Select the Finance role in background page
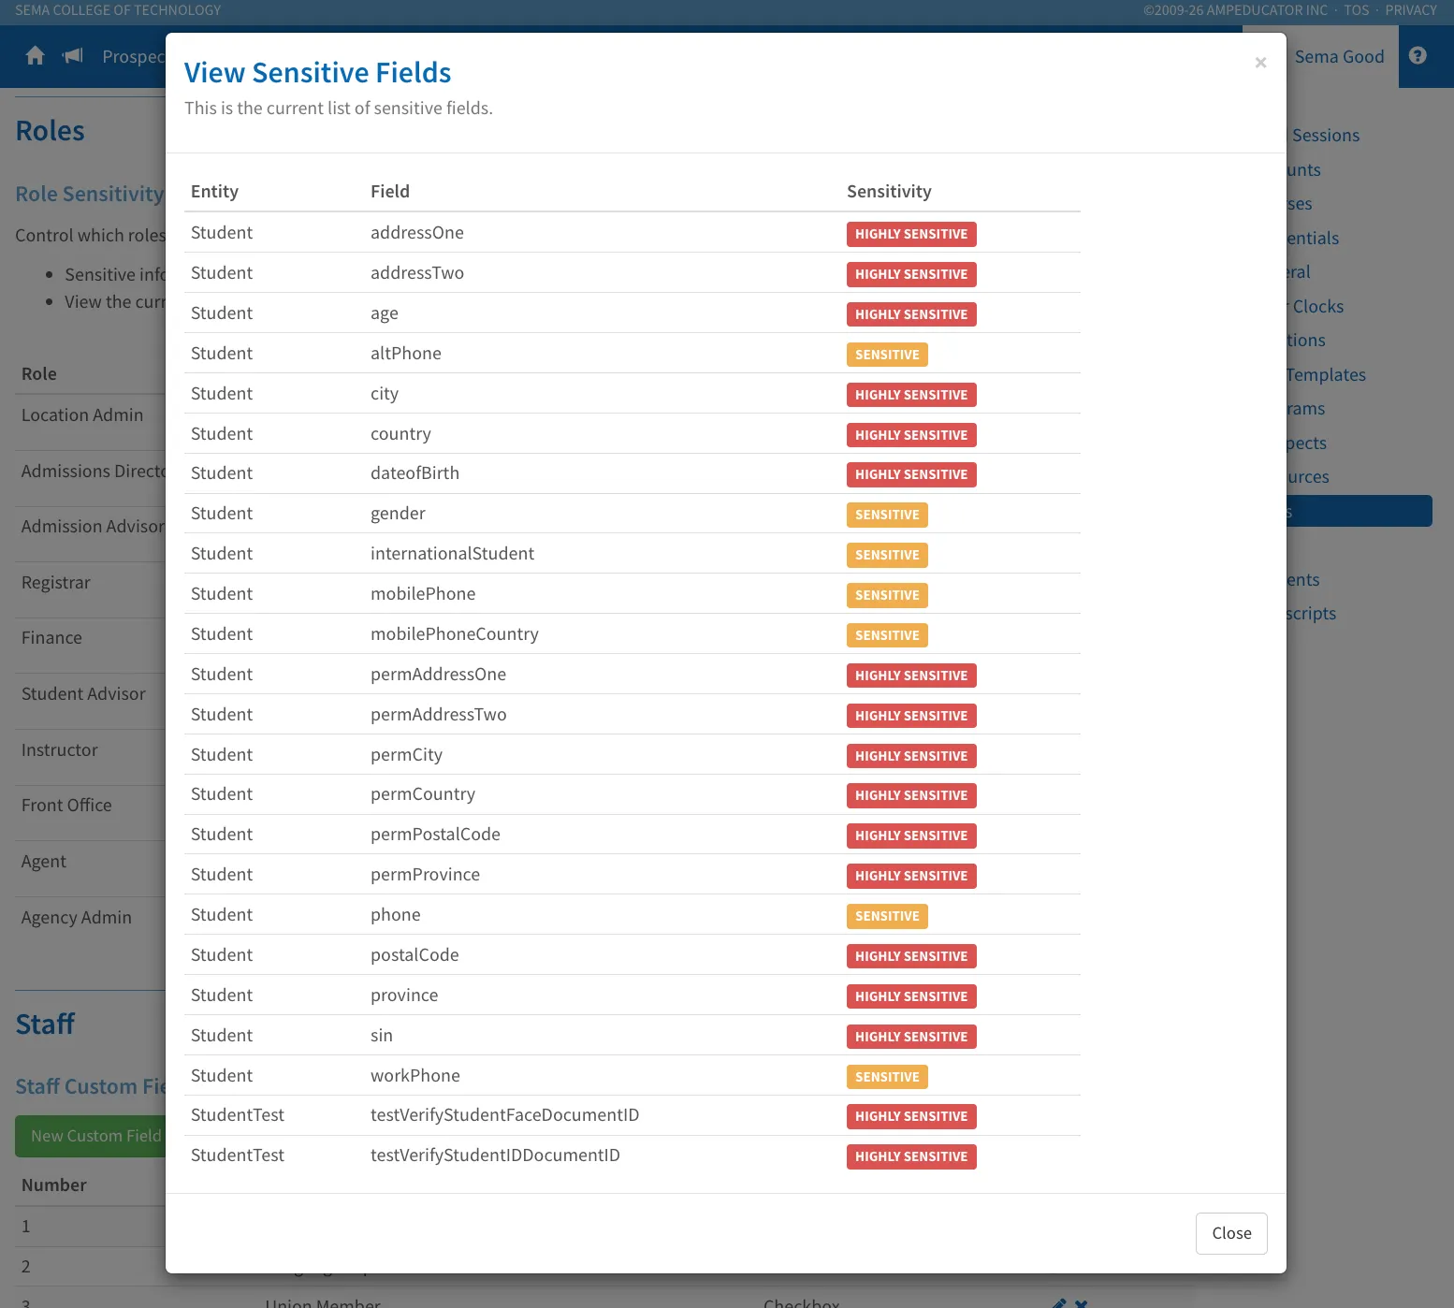The height and width of the screenshot is (1308, 1454). [51, 638]
